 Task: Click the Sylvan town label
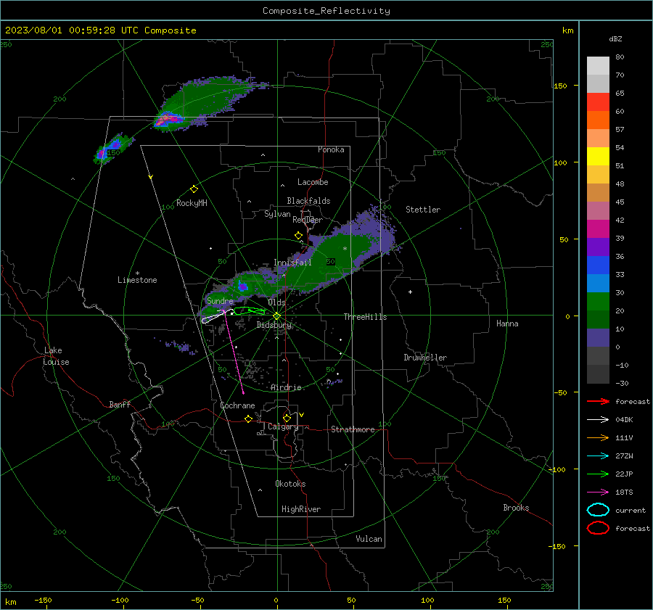[277, 214]
